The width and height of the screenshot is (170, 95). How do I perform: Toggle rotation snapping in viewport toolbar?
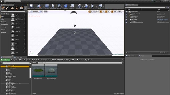[x=106, y=12]
